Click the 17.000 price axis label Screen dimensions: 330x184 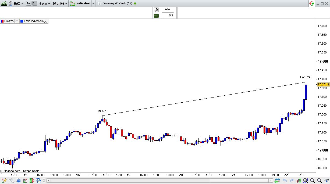pyautogui.click(x=322, y=150)
